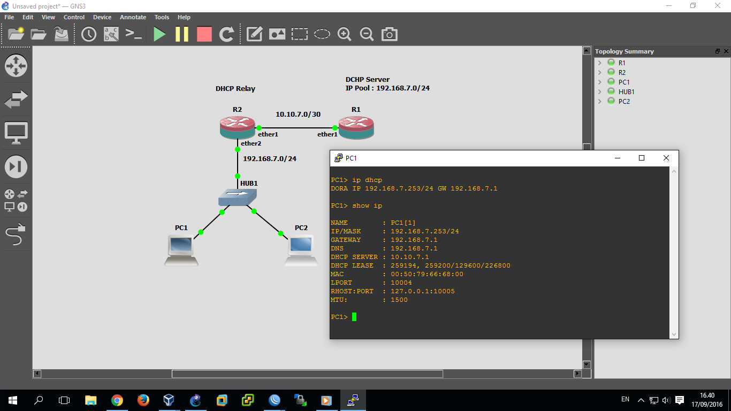Open the Annotate menu
731x411 pixels.
133,17
